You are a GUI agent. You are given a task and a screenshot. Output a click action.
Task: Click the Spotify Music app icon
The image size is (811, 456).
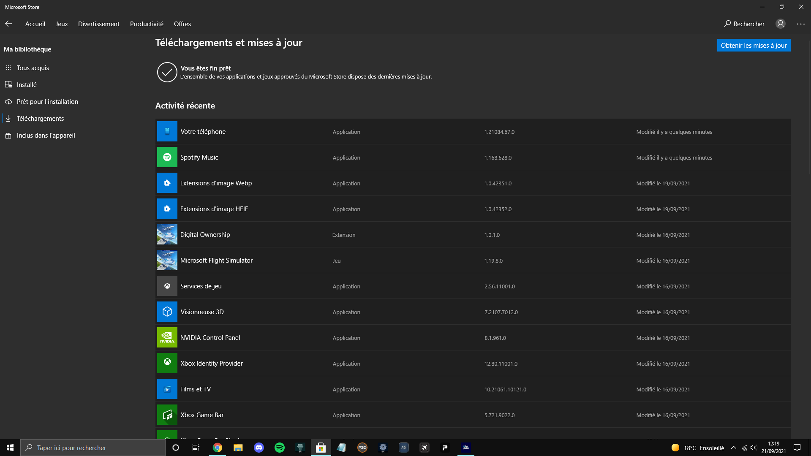coord(167,157)
